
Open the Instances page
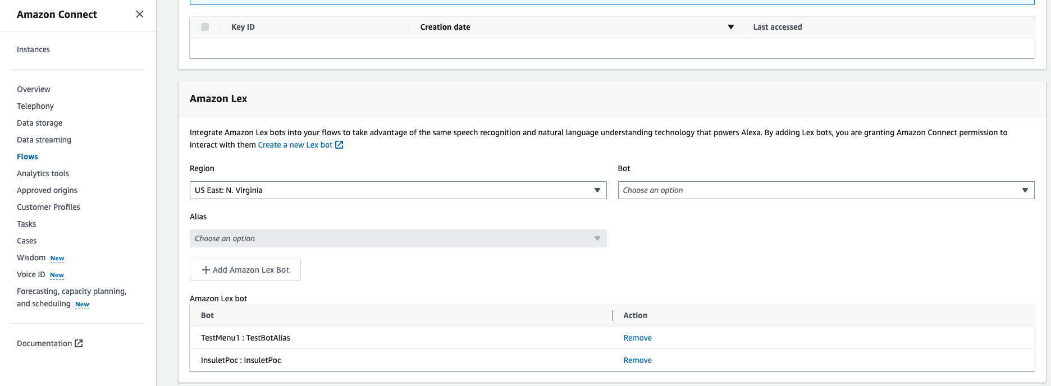pyautogui.click(x=33, y=49)
